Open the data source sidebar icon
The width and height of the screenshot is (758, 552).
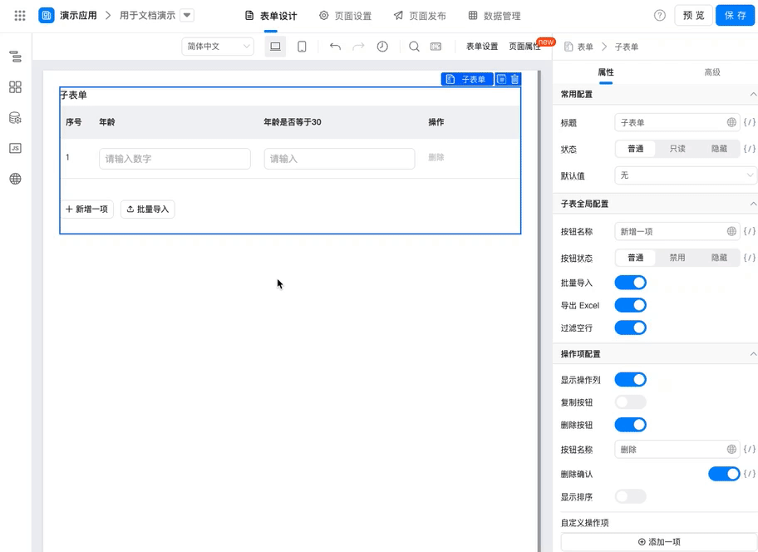click(x=16, y=118)
